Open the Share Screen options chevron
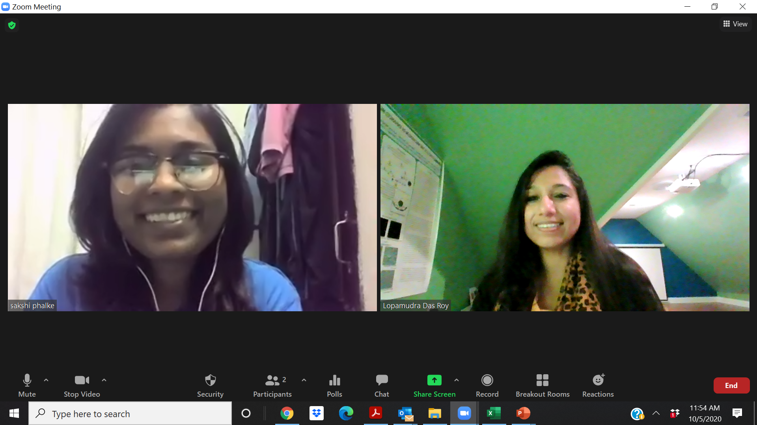The image size is (757, 425). pyautogui.click(x=457, y=380)
